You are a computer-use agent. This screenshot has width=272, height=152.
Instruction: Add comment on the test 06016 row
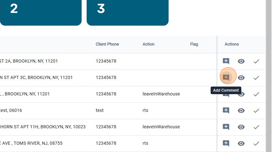(226, 110)
